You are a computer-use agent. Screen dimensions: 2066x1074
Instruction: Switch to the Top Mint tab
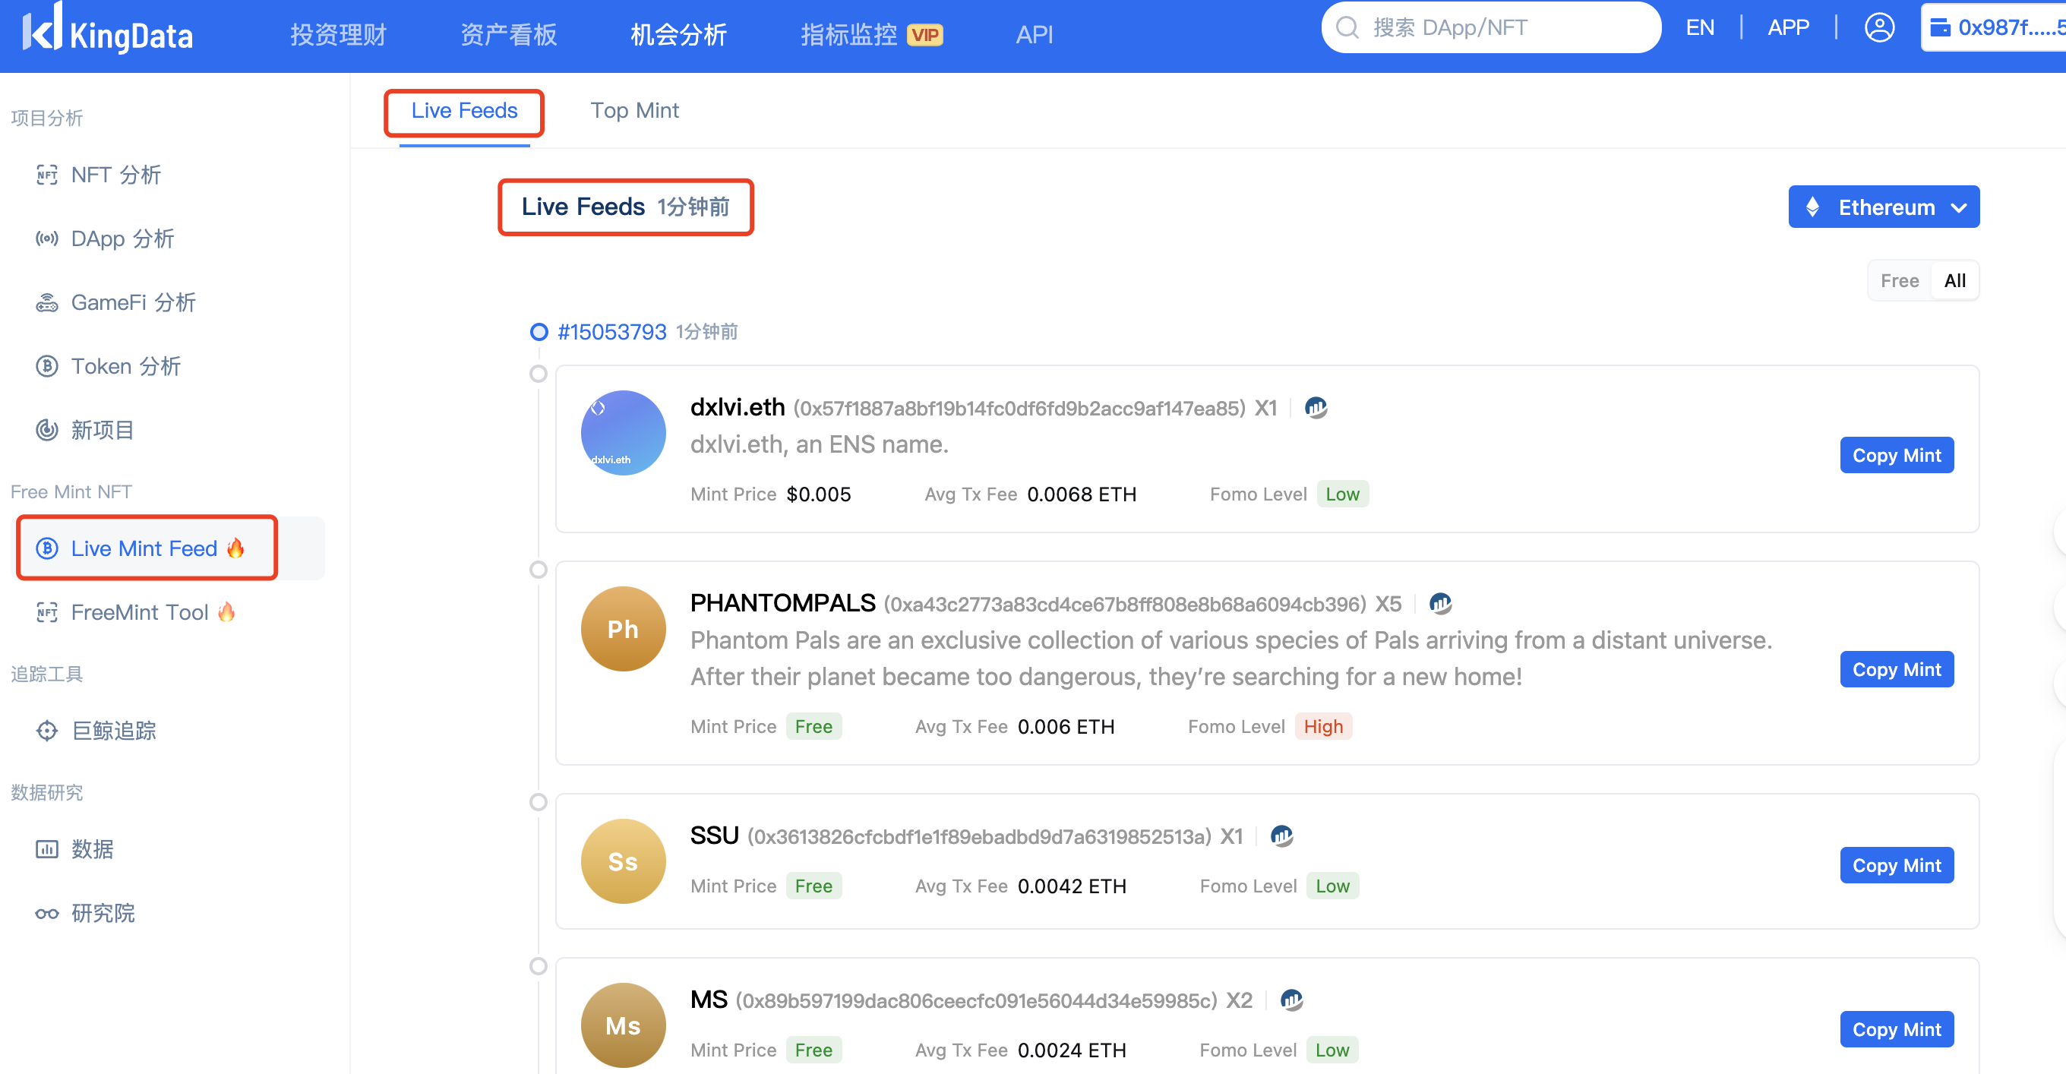click(x=634, y=111)
